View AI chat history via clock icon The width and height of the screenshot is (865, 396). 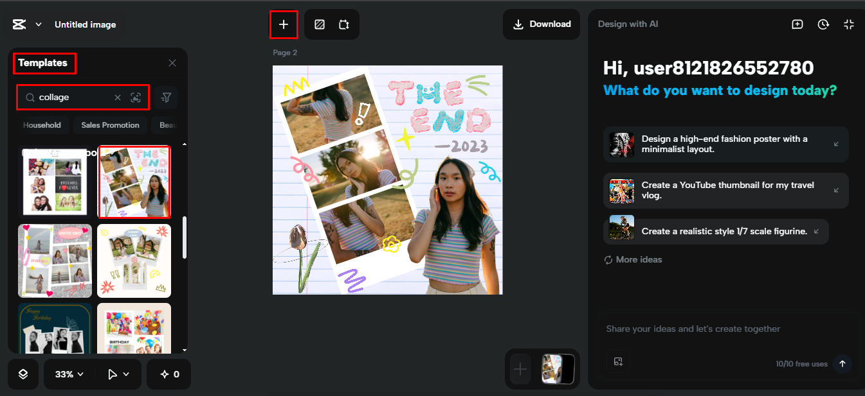(x=823, y=24)
